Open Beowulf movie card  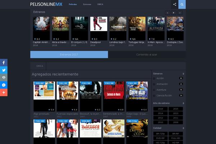pyautogui.click(x=90, y=96)
